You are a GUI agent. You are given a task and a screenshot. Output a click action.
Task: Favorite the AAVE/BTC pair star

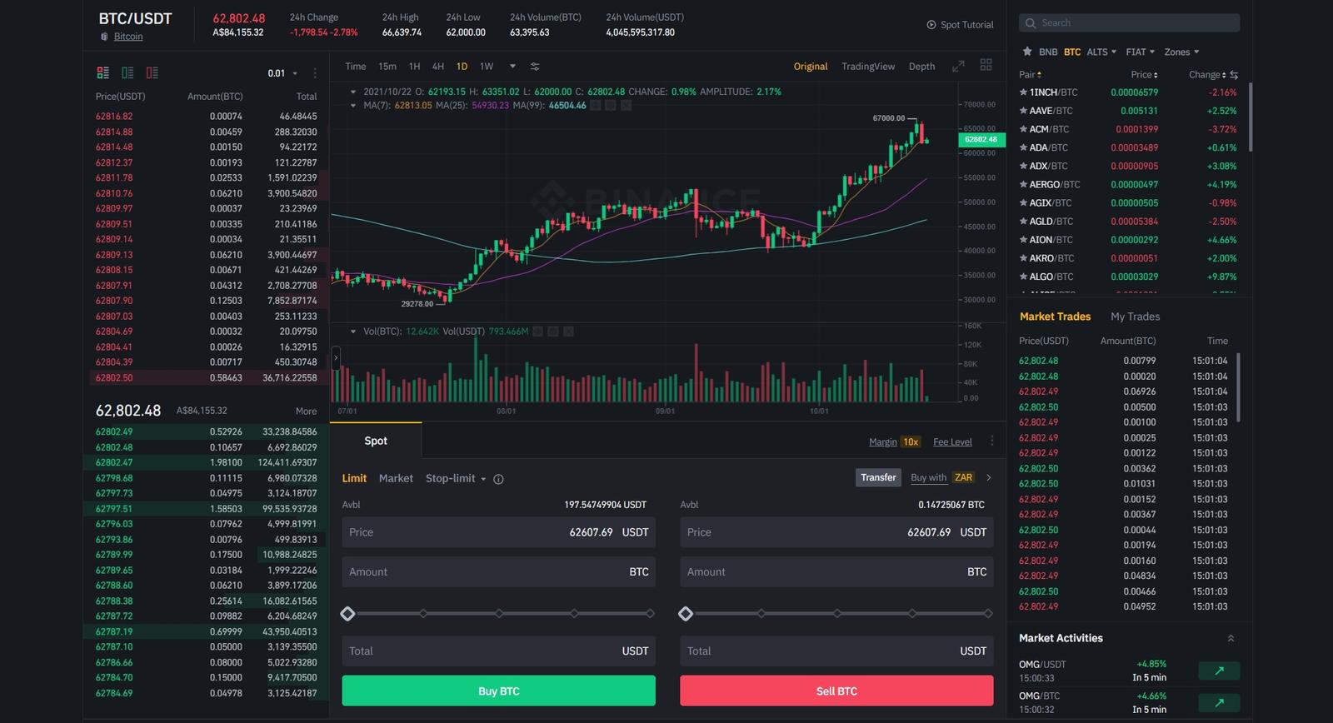[x=1023, y=111]
